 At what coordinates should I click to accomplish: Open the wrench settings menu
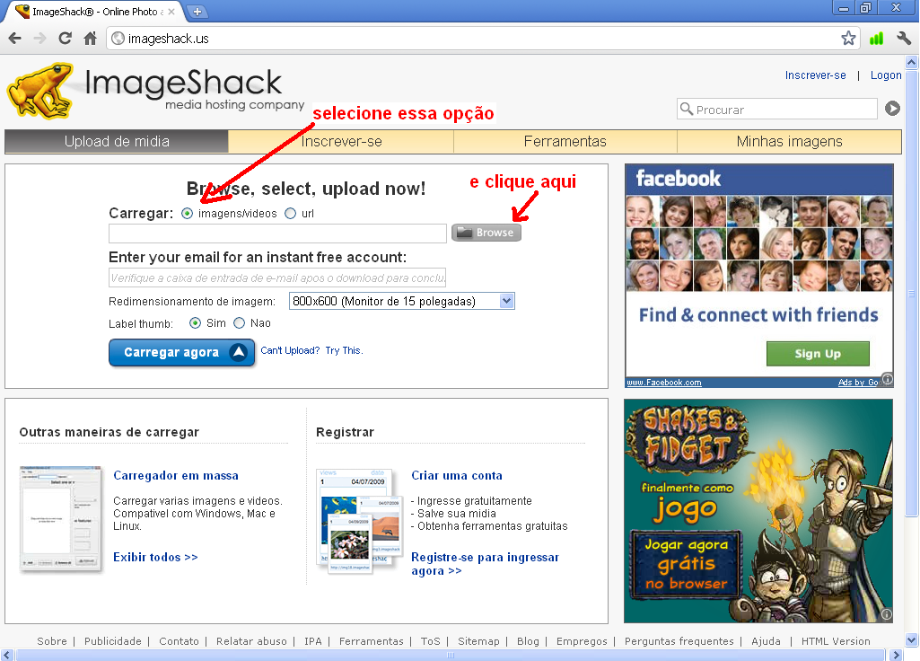coord(904,39)
